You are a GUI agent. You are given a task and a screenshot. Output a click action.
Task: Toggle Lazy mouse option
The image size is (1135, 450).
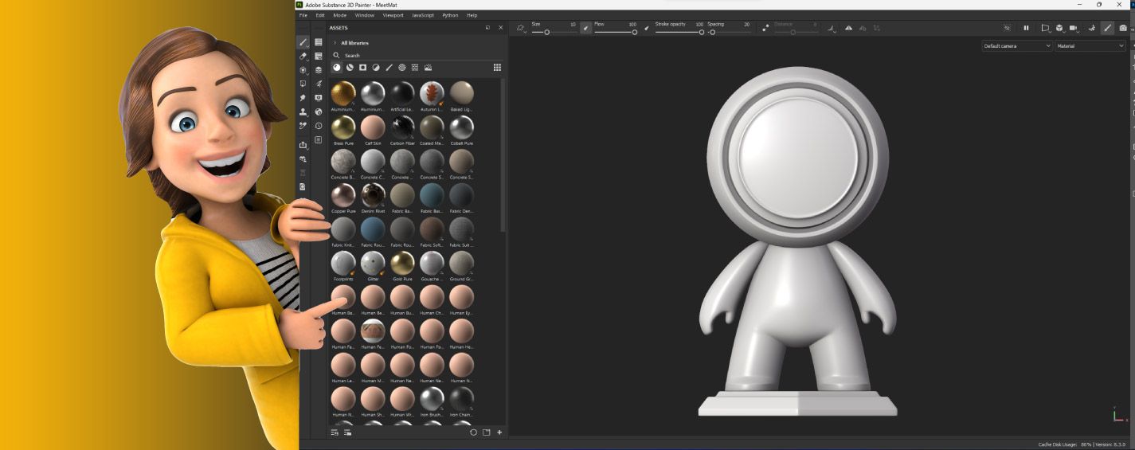point(765,28)
